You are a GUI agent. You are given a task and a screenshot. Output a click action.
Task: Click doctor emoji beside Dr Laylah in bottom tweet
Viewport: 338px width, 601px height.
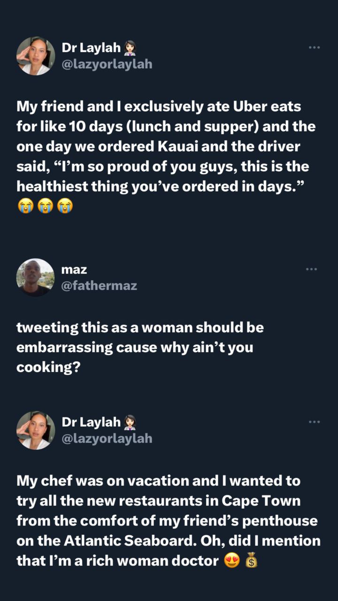click(130, 423)
